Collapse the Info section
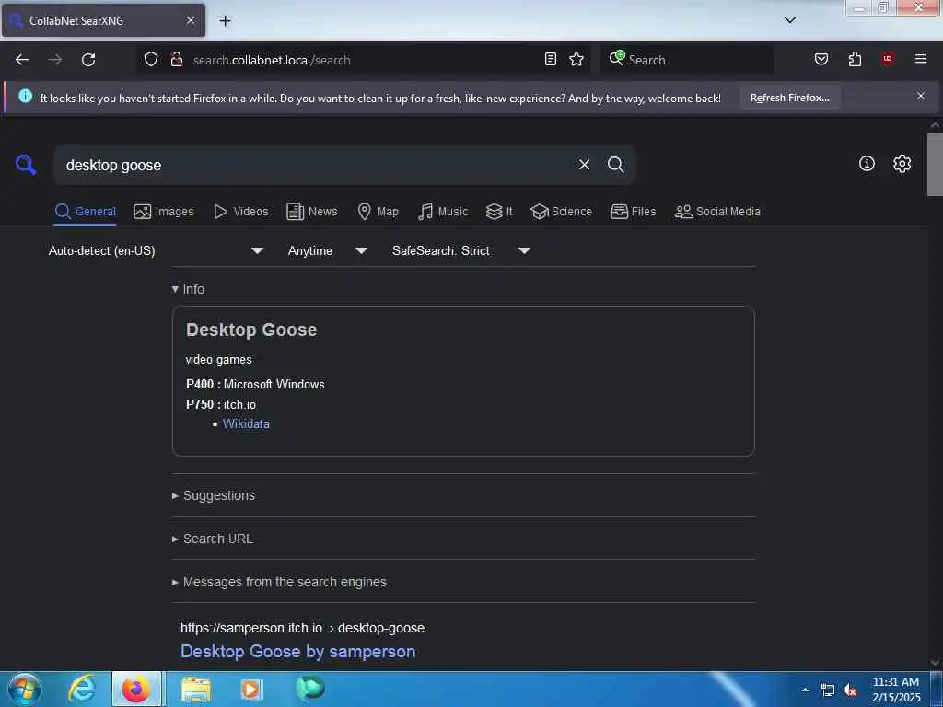943x707 pixels. coord(188,289)
